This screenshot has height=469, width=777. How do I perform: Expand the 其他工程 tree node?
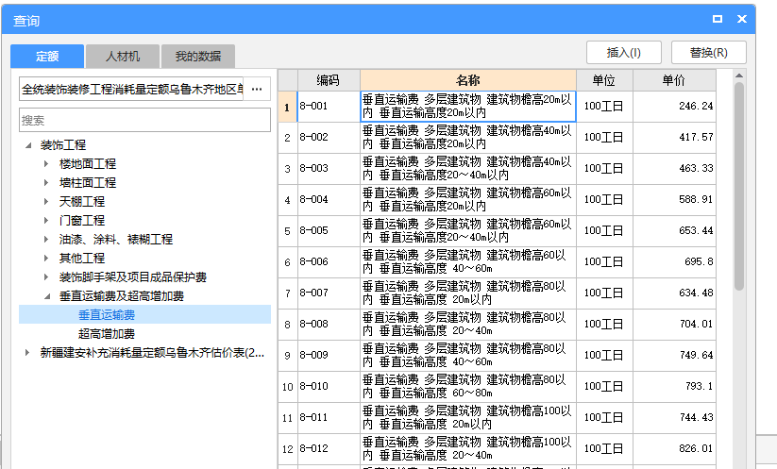[x=46, y=258]
